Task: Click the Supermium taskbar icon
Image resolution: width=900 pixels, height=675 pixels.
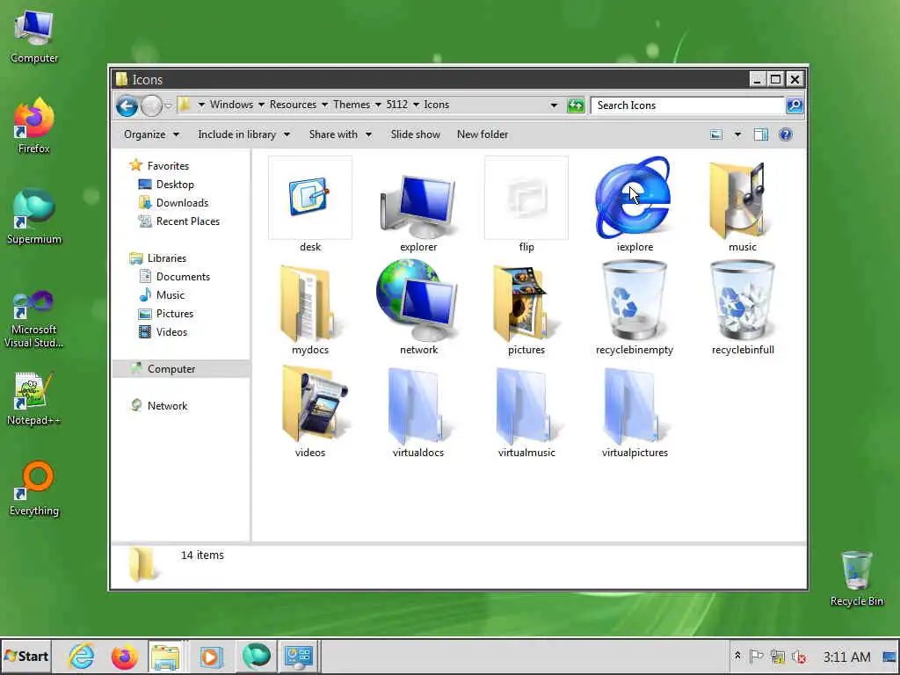Action: point(256,656)
